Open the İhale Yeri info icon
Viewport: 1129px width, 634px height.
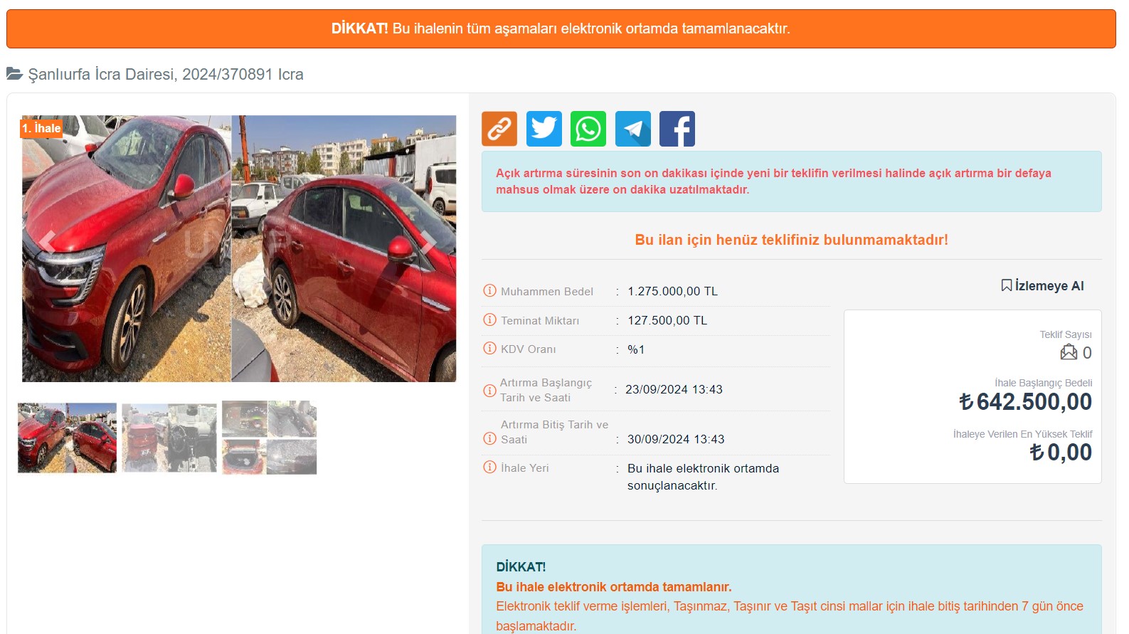[x=489, y=467]
